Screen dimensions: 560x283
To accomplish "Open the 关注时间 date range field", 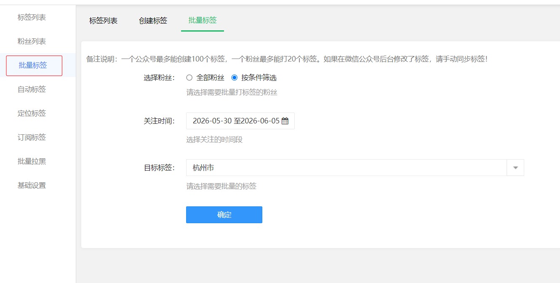I will click(x=240, y=121).
